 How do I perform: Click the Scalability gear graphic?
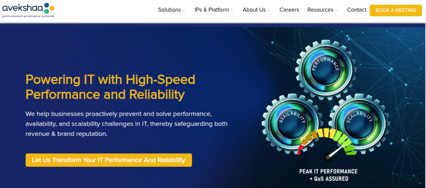[x=359, y=123]
